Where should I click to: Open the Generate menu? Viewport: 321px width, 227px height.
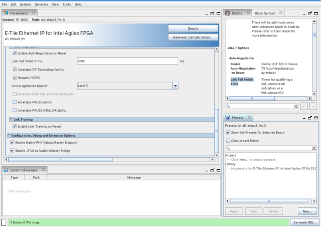point(41,4)
